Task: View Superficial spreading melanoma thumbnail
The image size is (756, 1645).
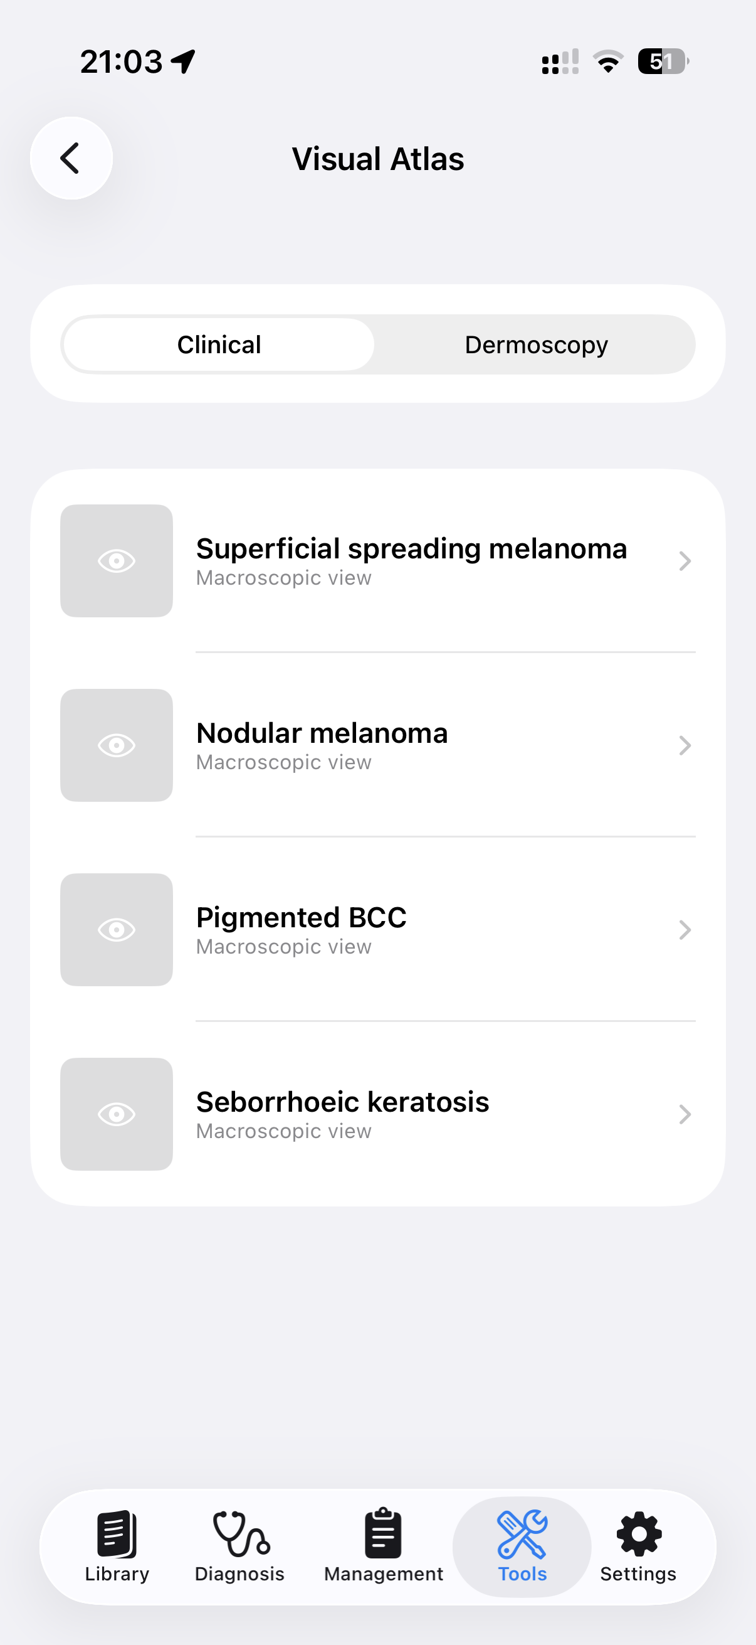Action: click(117, 562)
